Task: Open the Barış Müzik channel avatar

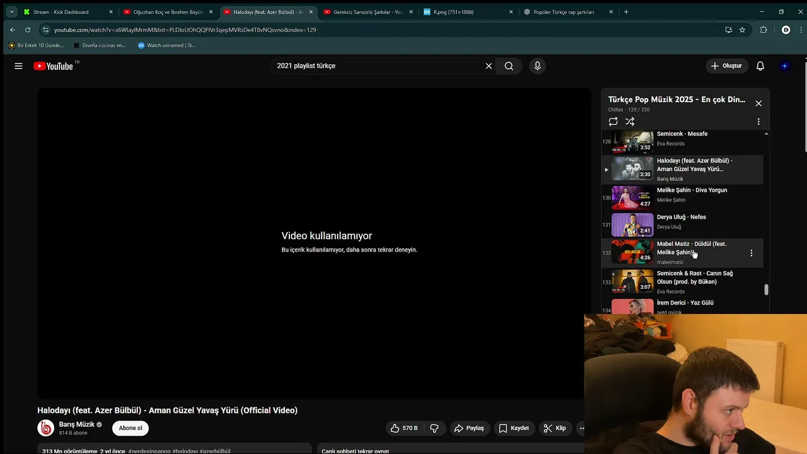Action: coord(46,428)
